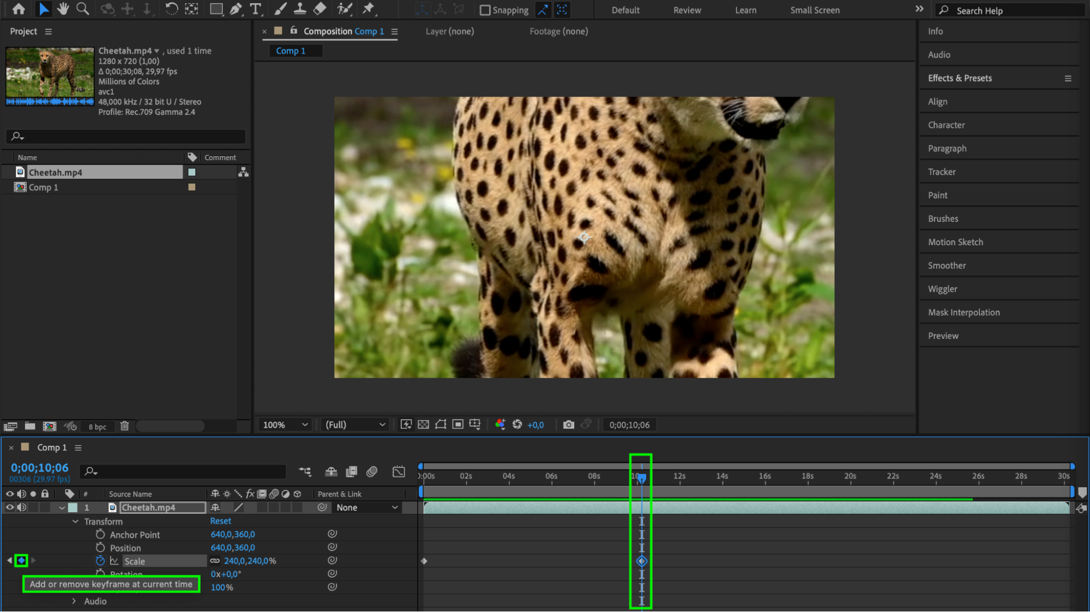Viewport: 1090px width, 612px height.
Task: Select the Hand tool
Action: [63, 9]
